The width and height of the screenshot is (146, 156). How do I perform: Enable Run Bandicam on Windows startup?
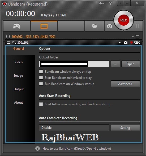pyautogui.click(x=41, y=84)
